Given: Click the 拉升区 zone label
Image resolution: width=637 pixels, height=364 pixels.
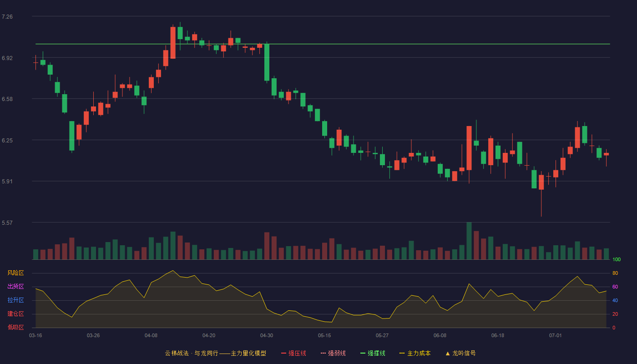Looking at the screenshot, I should (15, 300).
